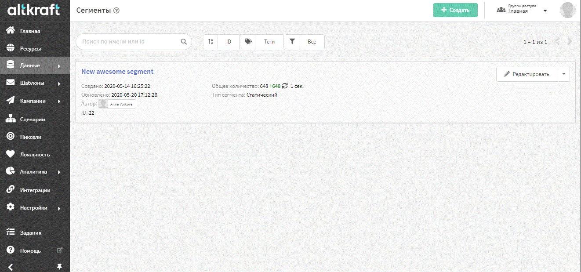Click the ID: 22 text
Viewport: 581px width, 272px height.
pos(88,113)
